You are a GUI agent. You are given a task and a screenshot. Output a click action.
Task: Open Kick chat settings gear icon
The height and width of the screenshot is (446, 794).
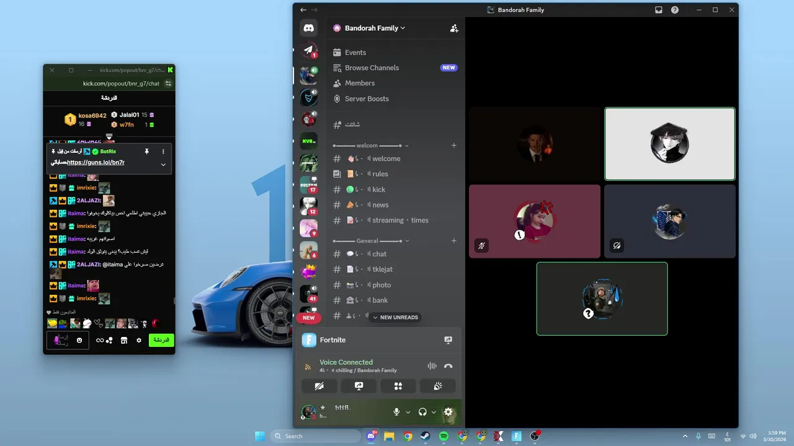point(139,341)
